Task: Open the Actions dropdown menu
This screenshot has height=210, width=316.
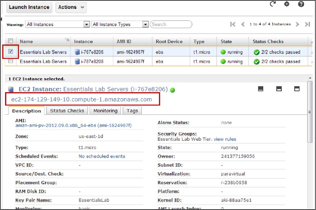Action: 71,7
